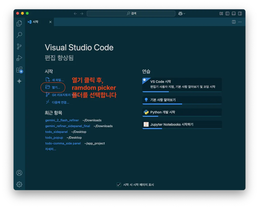This screenshot has height=208, width=259.
Task: Uncheck 시작 시 시작 페이지 표시 checkbox
Action: point(119,185)
